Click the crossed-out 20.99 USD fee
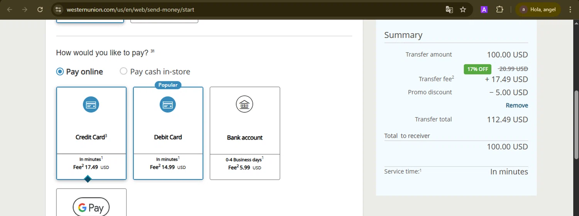This screenshot has height=216, width=579. point(513,69)
